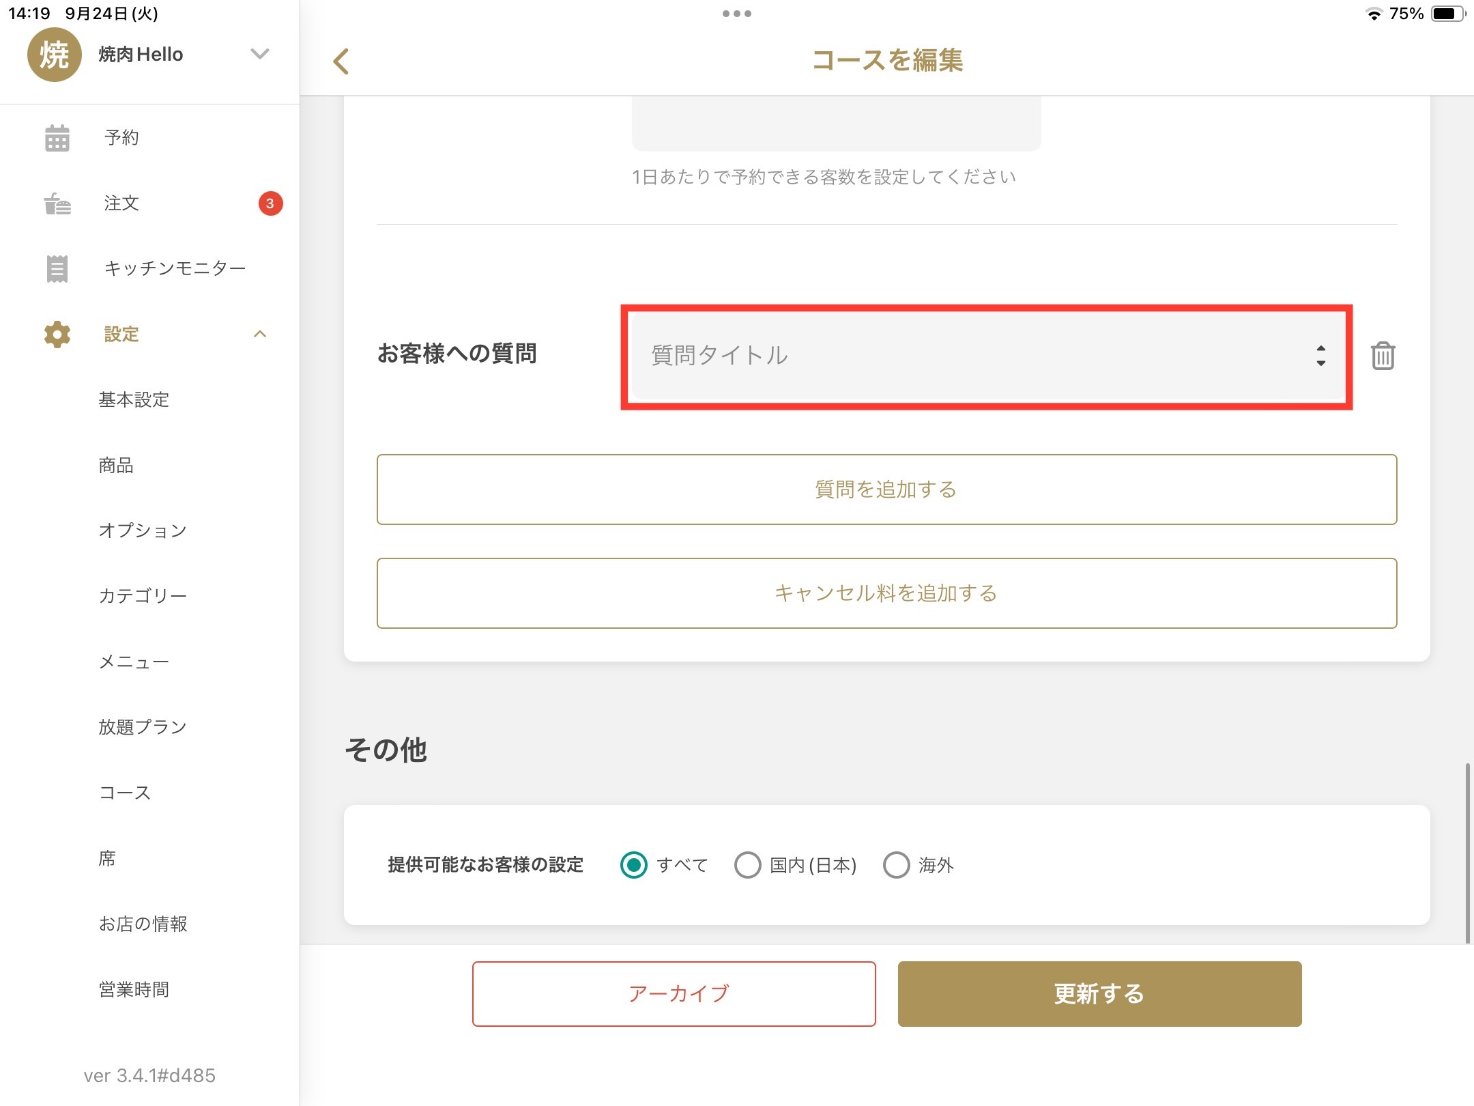Delete the question using trash icon

pyautogui.click(x=1383, y=356)
